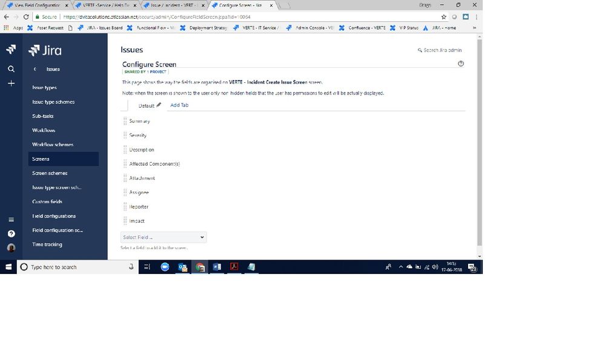Select Screens in the sidebar
The width and height of the screenshot is (605, 340).
(x=63, y=159)
